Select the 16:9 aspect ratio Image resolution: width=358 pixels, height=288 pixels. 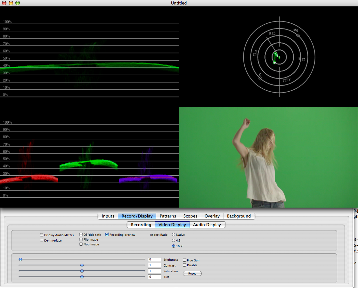(x=174, y=246)
